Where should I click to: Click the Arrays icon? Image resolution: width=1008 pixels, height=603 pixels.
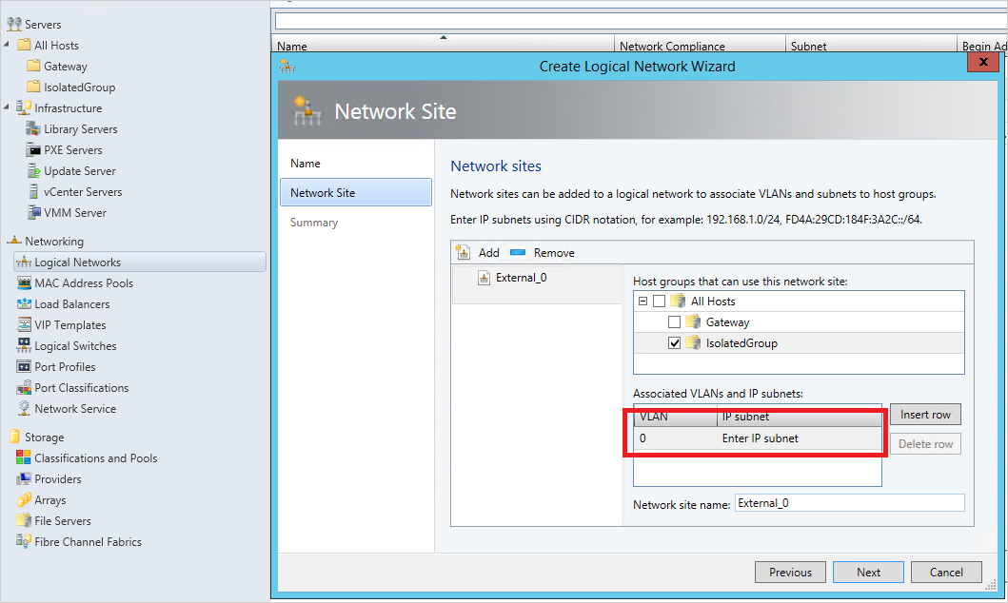24,499
